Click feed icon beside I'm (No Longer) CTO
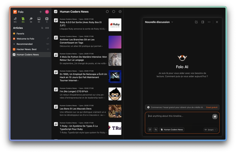 pyautogui.click(x=56, y=90)
